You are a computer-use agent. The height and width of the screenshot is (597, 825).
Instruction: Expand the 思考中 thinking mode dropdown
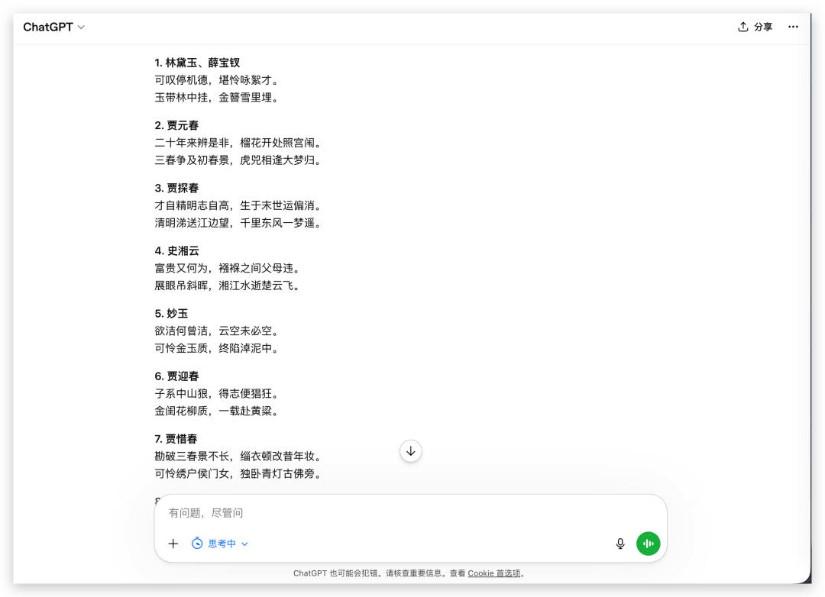click(x=244, y=544)
